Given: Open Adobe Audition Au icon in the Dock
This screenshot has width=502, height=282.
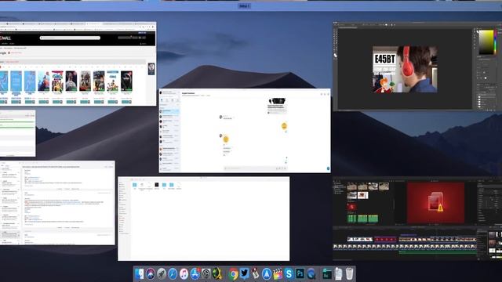Looking at the screenshot, I should point(327,274).
